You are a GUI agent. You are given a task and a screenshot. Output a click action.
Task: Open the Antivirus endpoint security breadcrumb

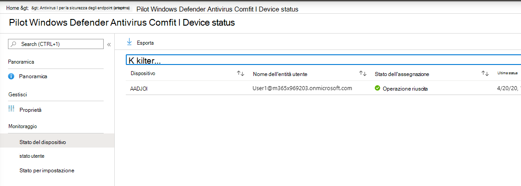84,9
